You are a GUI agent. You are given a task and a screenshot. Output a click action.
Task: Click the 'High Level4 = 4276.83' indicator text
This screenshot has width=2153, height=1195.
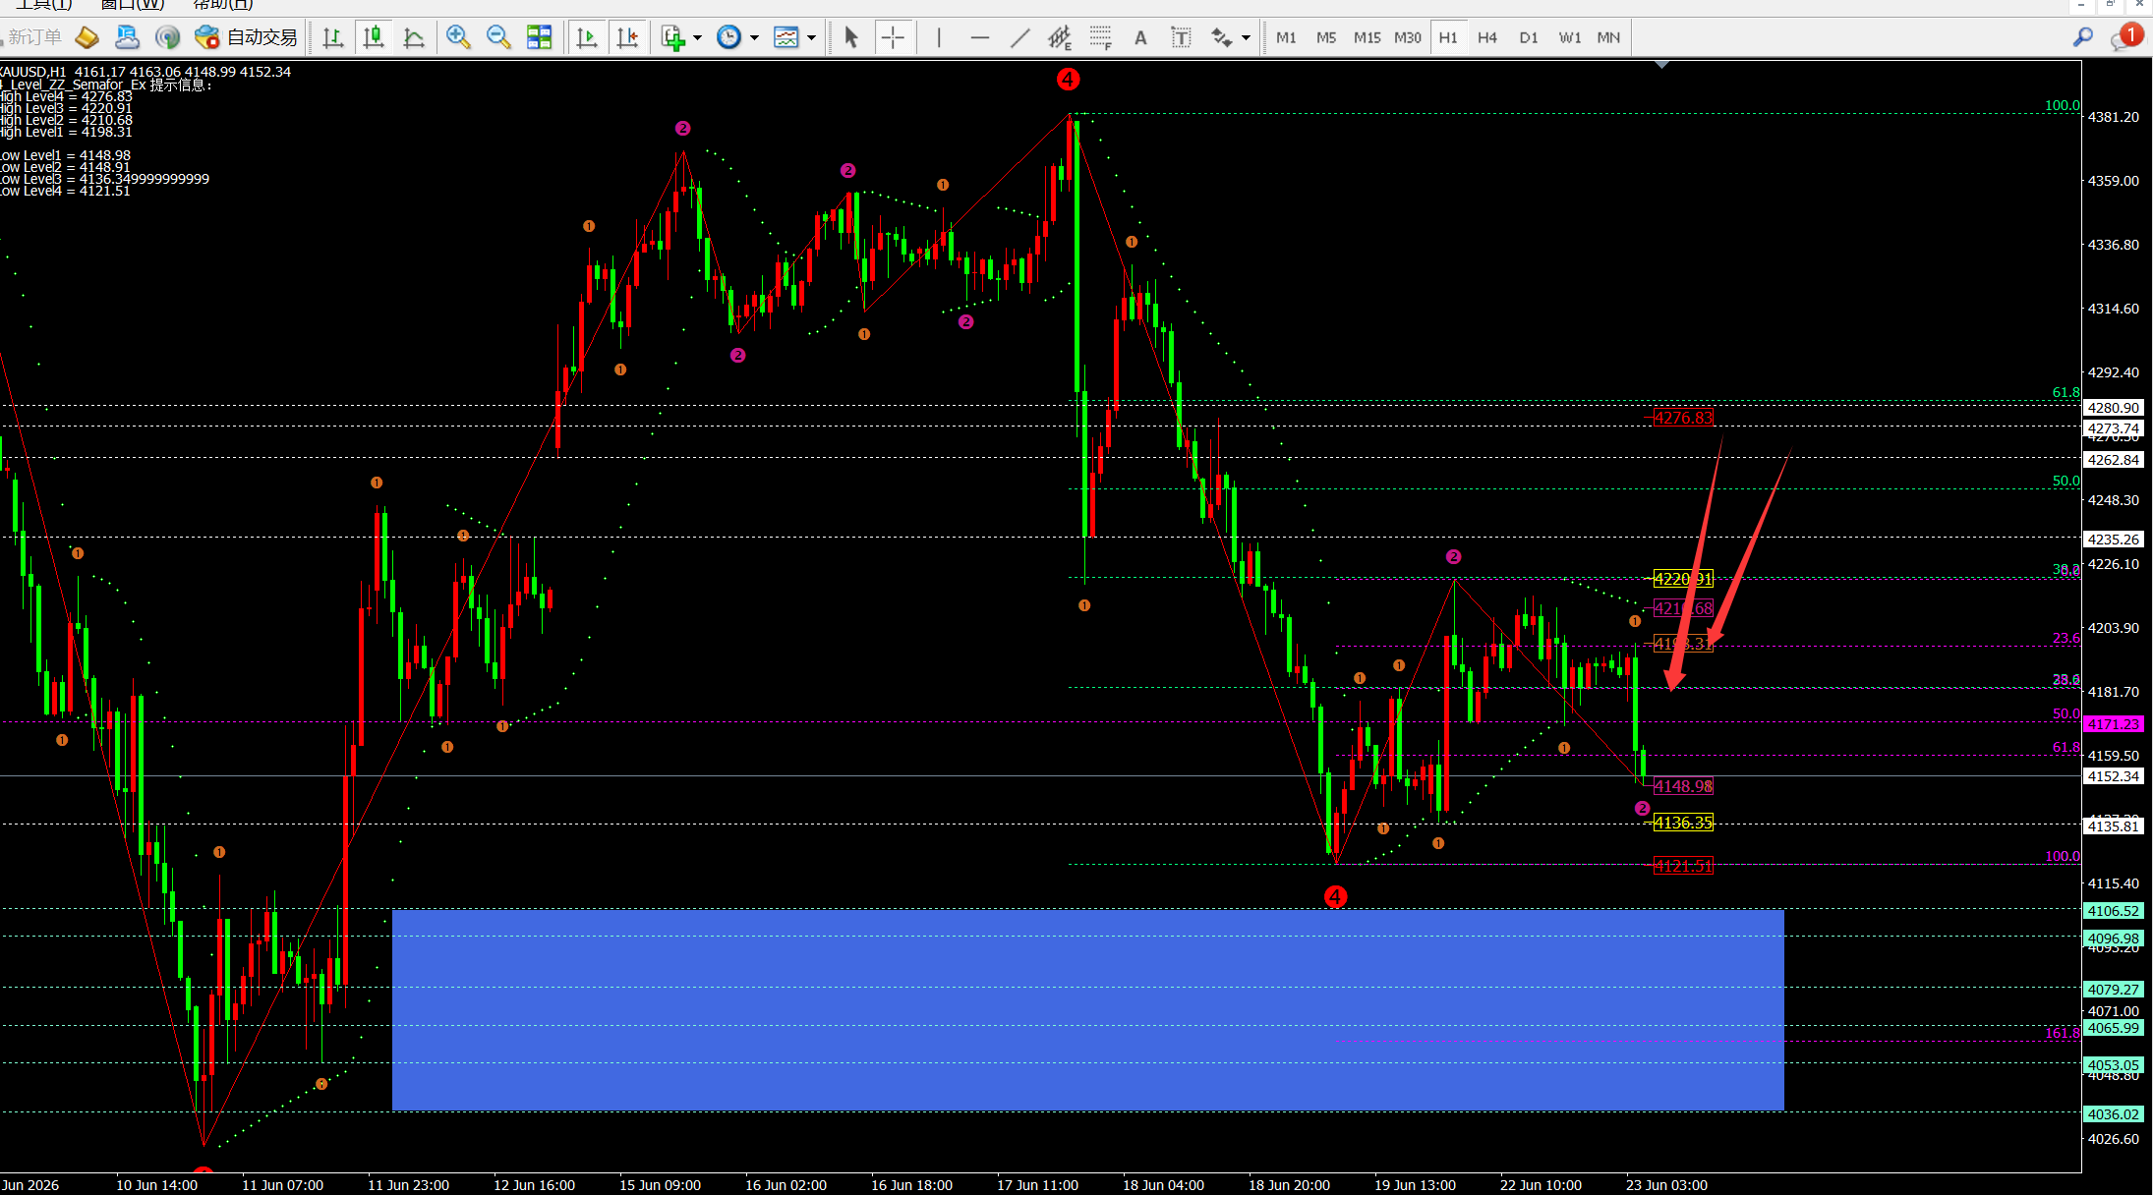(x=66, y=96)
